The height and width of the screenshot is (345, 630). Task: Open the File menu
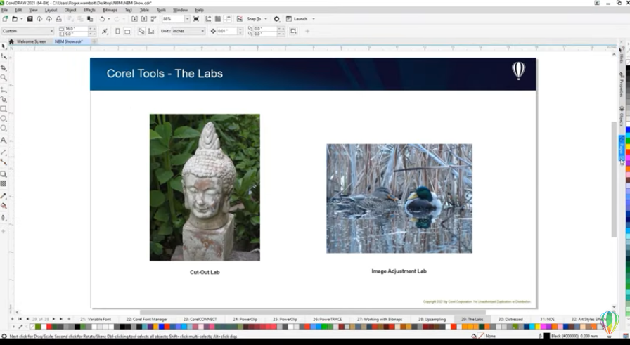(4, 10)
